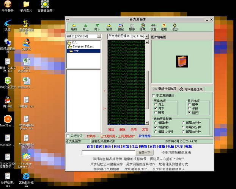Open the 首页 link in the news bar
Viewport: 236px width, 189px height.
coord(90,147)
